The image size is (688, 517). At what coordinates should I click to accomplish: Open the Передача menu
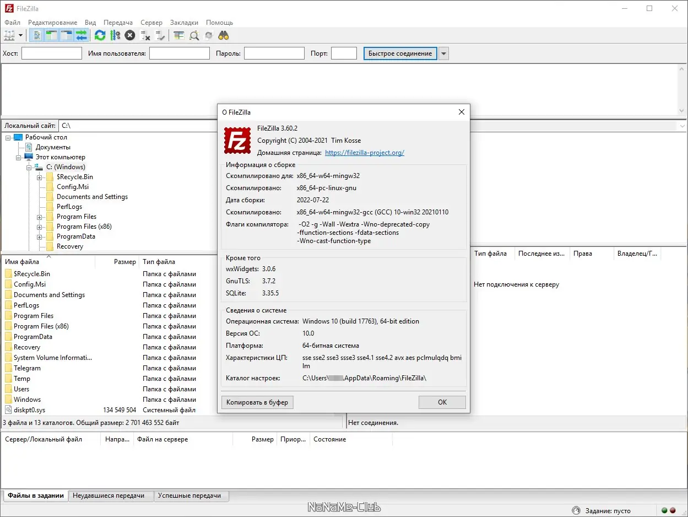point(118,23)
